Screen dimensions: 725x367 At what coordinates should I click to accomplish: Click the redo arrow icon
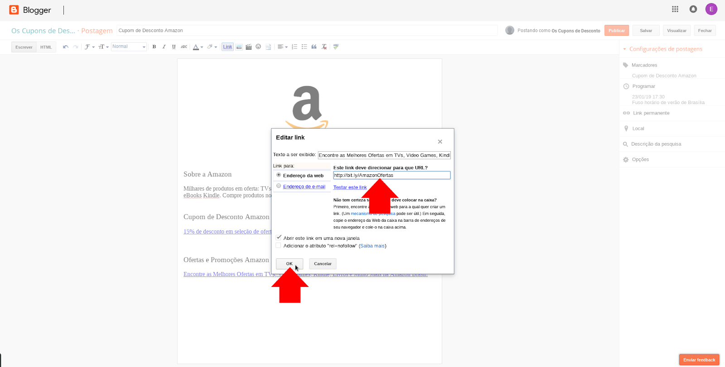pos(76,47)
